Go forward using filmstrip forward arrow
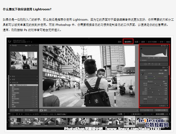Image resolution: width=176 pixels, height=134 pixels. [x=22, y=114]
